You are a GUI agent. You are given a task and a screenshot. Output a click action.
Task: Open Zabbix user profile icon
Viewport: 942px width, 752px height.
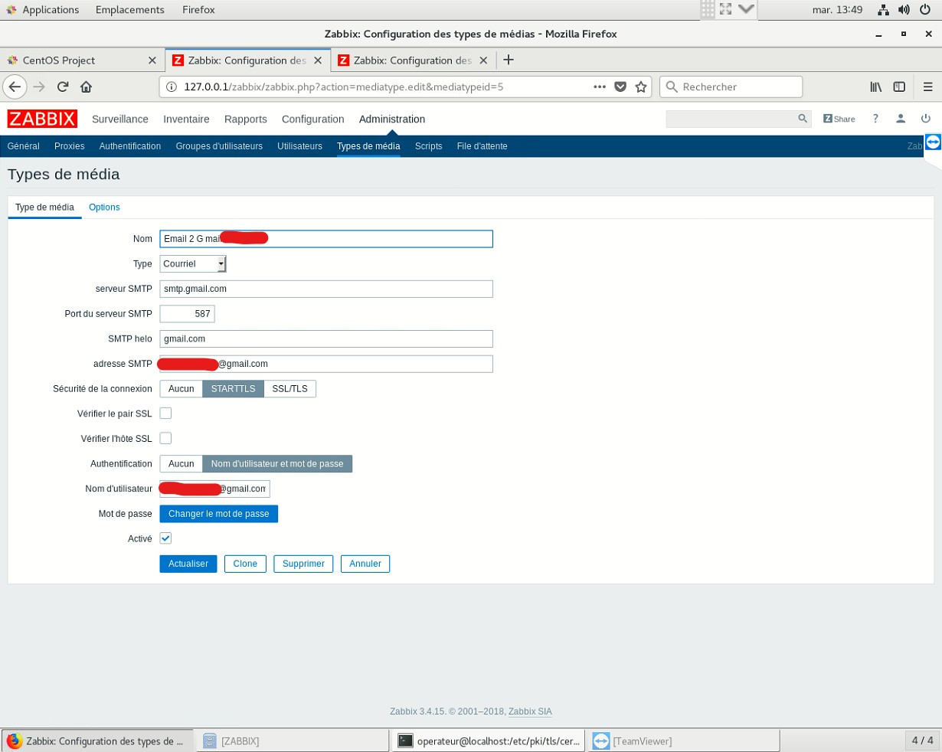901,119
